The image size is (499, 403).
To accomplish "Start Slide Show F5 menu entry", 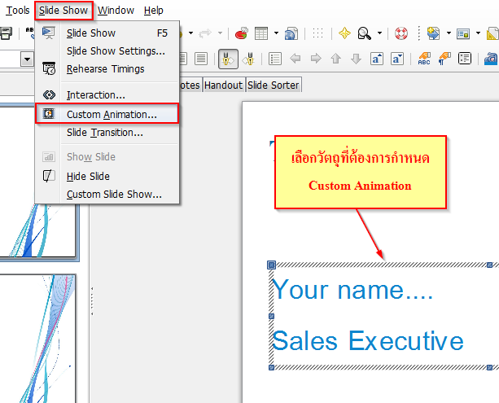I will 107,33.
